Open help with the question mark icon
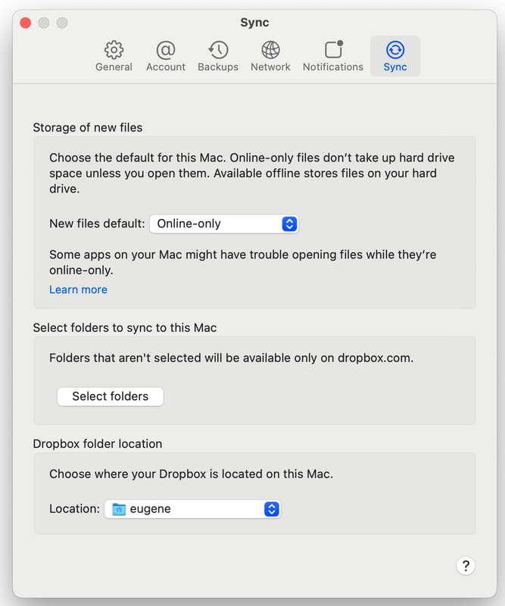The height and width of the screenshot is (606, 505). [x=466, y=565]
